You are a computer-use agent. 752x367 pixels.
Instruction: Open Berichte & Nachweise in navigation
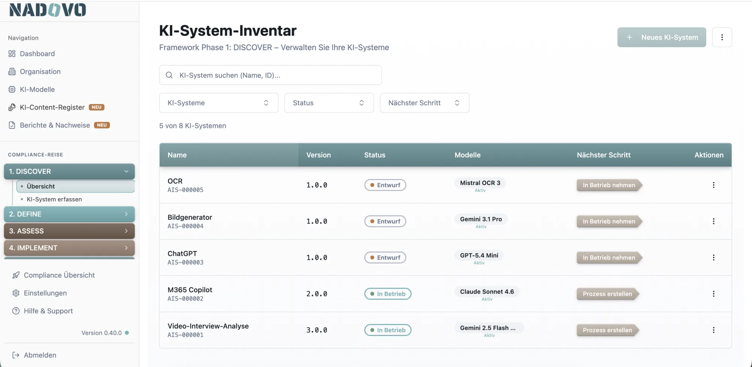[55, 125]
